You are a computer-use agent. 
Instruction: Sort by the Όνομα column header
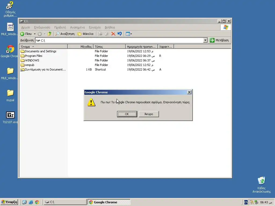(x=43, y=47)
